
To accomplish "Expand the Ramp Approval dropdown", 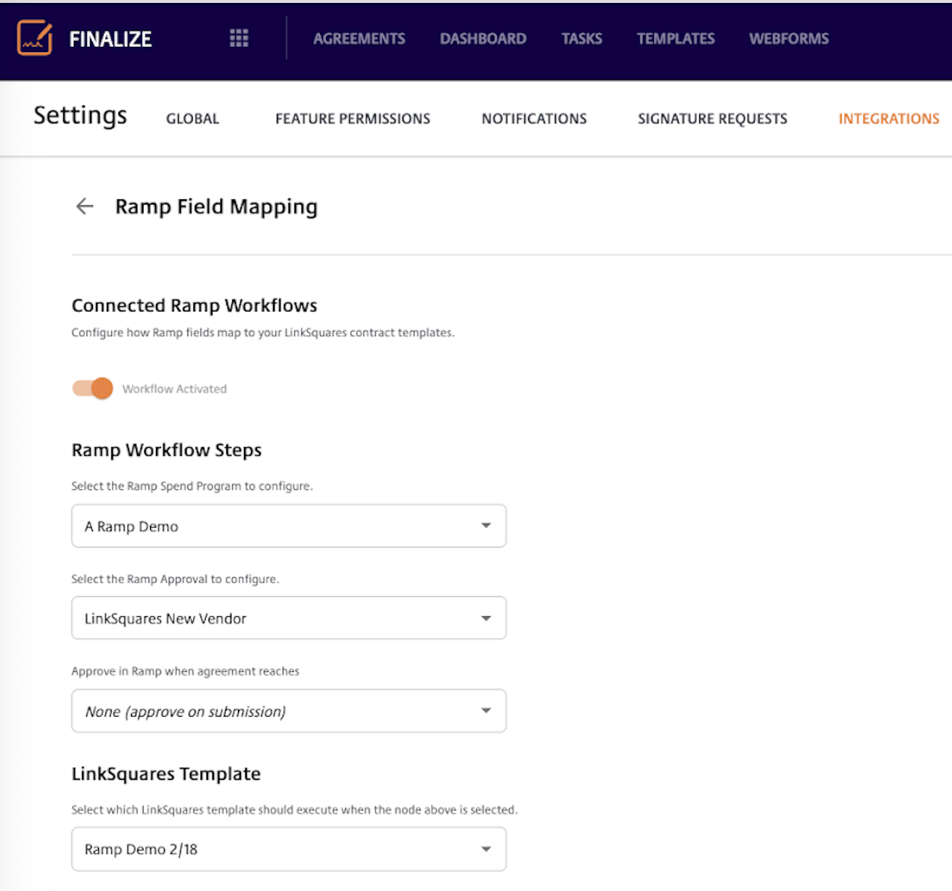I will click(x=289, y=618).
